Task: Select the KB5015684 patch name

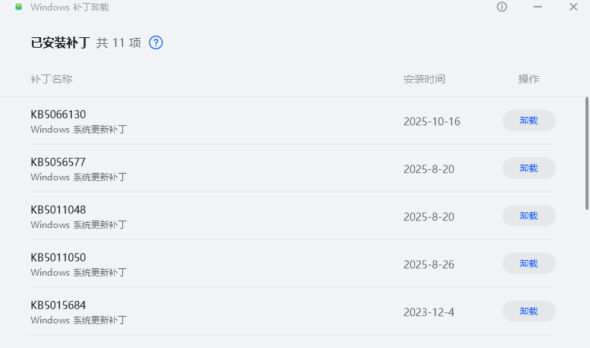Action: (58, 306)
